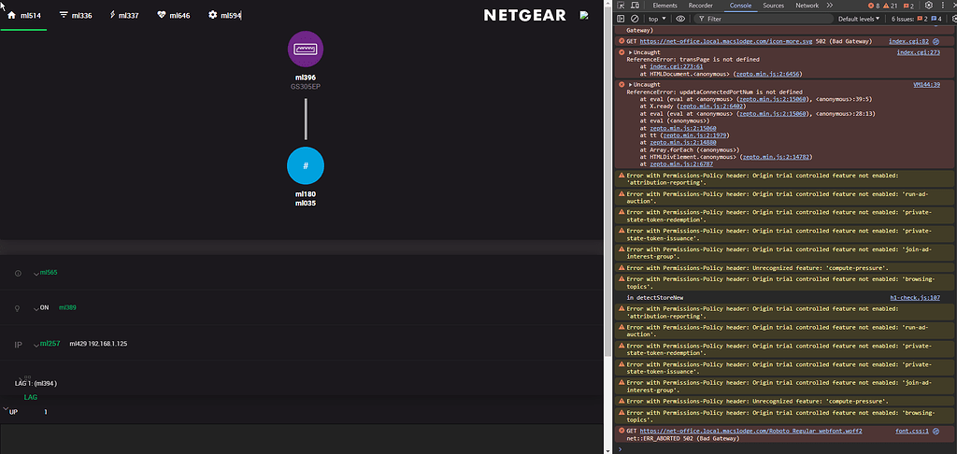
Task: Expand the ml257 IP row chevron
Action: pyautogui.click(x=36, y=344)
